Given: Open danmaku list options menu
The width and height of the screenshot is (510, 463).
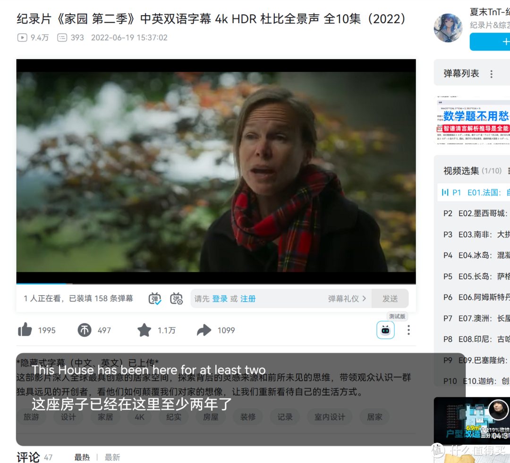Looking at the screenshot, I should pyautogui.click(x=491, y=74).
